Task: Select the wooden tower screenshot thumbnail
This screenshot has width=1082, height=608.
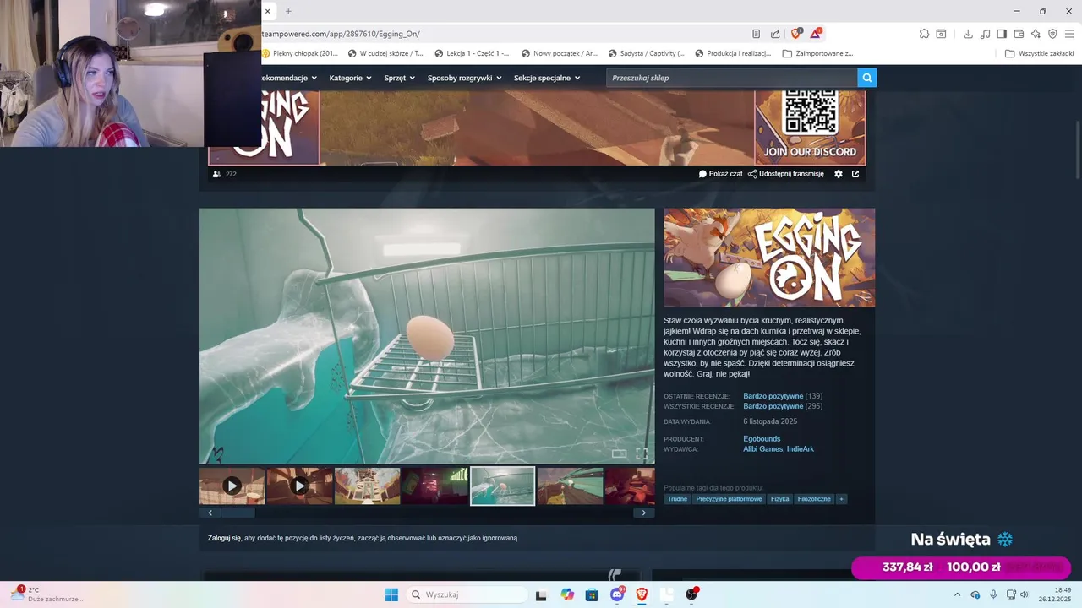Action: [x=367, y=486]
